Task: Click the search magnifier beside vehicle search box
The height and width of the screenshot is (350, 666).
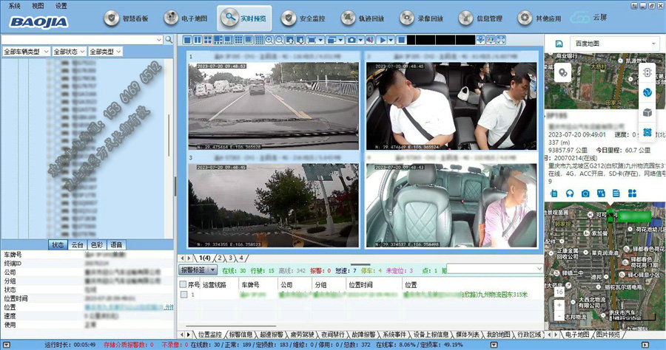Action: coord(169,39)
